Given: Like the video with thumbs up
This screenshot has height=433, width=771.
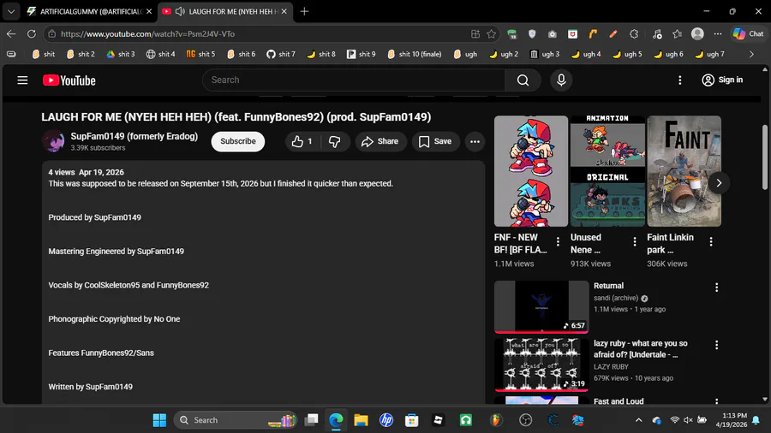Looking at the screenshot, I should coord(302,141).
